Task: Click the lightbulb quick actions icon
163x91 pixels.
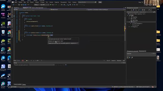Action: pyautogui.click(x=48, y=37)
